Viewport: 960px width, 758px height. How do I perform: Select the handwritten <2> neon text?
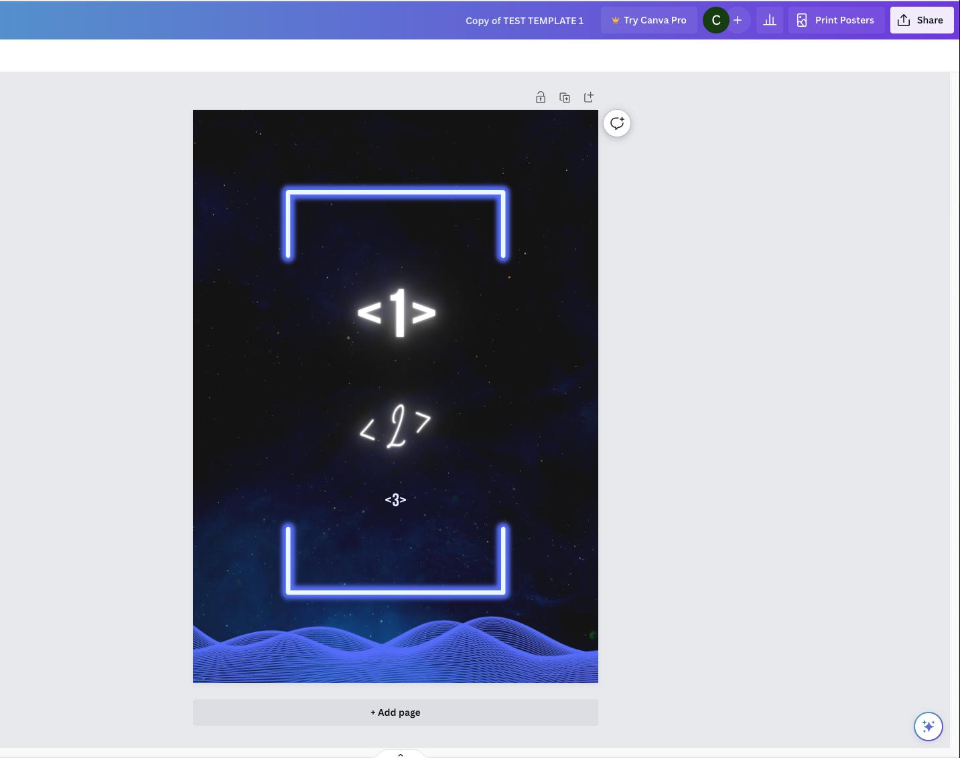(395, 426)
